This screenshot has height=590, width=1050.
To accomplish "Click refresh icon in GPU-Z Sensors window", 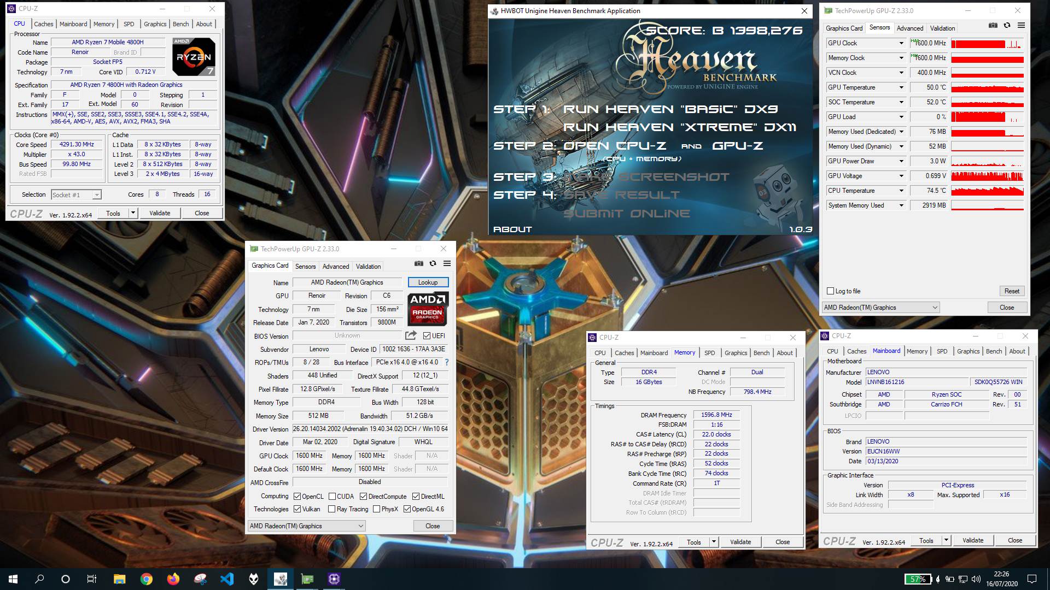I will 1007,25.
